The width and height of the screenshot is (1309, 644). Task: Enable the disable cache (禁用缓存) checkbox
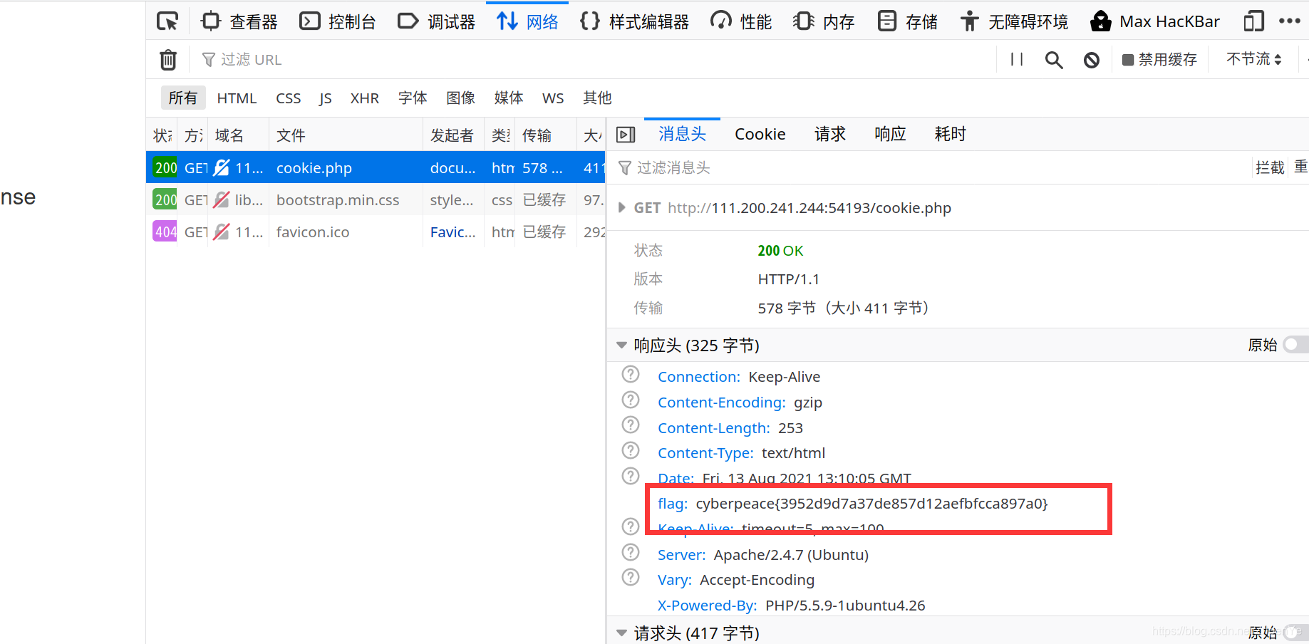[x=1128, y=60]
